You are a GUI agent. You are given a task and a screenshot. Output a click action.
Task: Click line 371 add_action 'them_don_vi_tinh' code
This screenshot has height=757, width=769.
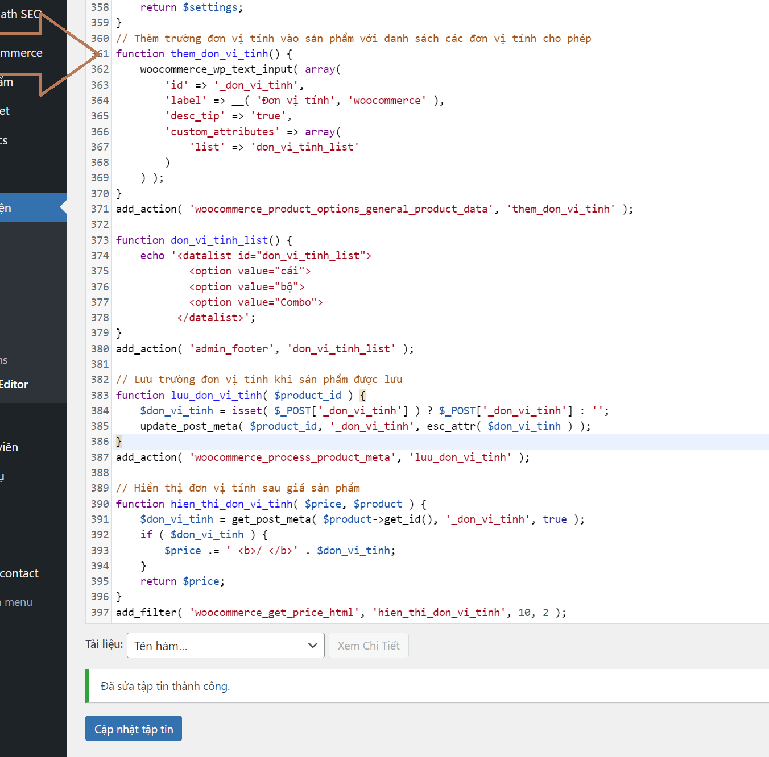(374, 209)
